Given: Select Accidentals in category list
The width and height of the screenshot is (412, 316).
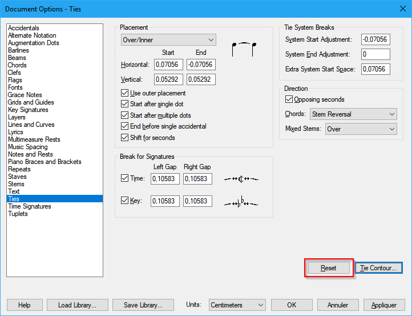Looking at the screenshot, I should click(x=23, y=28).
